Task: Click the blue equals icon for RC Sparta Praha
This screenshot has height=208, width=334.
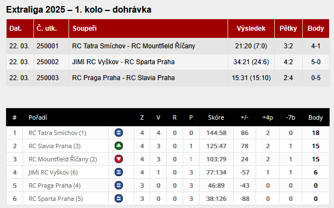Action: [118, 199]
